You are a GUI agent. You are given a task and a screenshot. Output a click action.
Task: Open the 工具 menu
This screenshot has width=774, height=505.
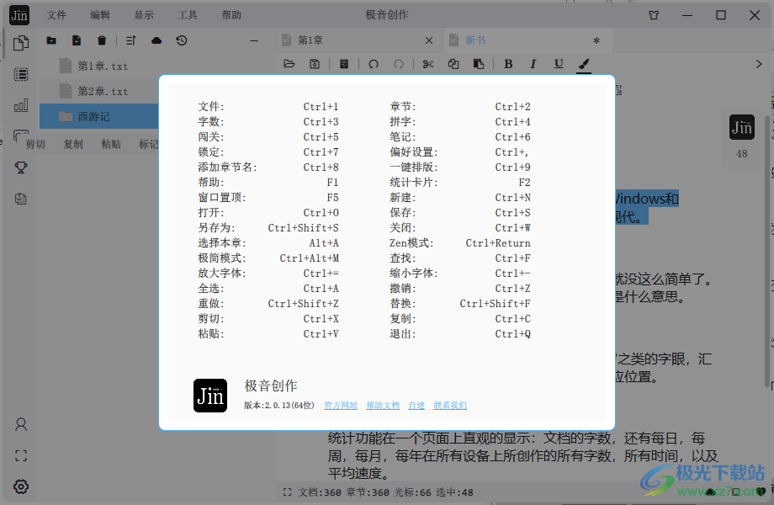[188, 15]
